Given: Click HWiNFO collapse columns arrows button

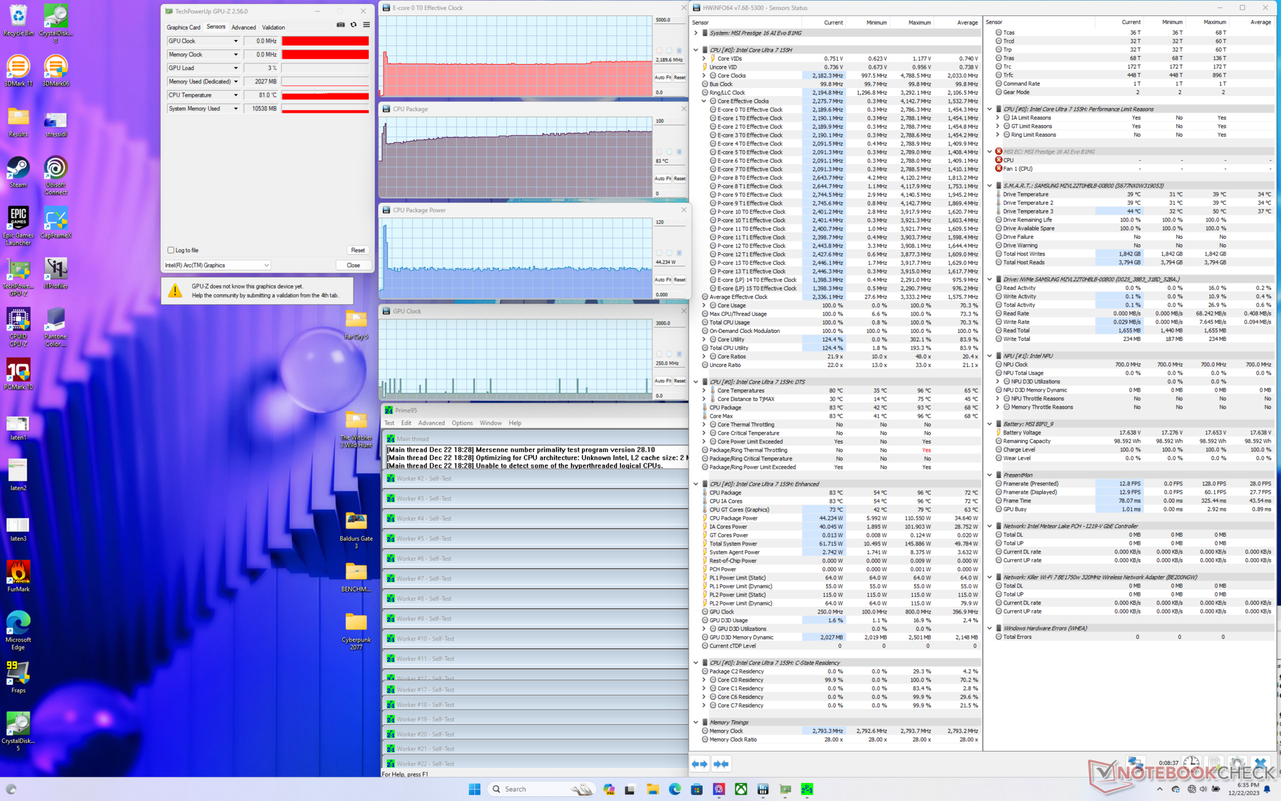Looking at the screenshot, I should pyautogui.click(x=721, y=764).
